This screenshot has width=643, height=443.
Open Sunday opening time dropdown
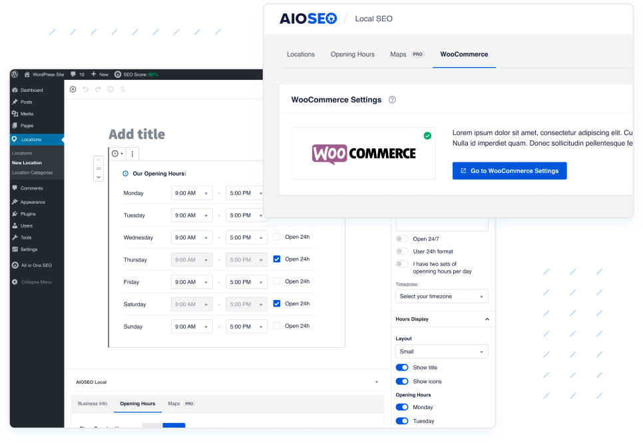click(x=192, y=327)
